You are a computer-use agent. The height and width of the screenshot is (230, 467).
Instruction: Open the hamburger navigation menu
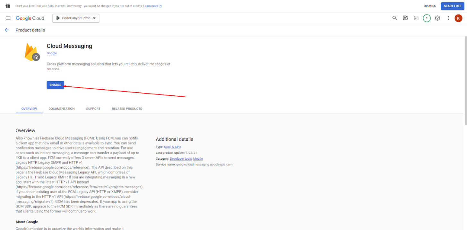pyautogui.click(x=8, y=18)
